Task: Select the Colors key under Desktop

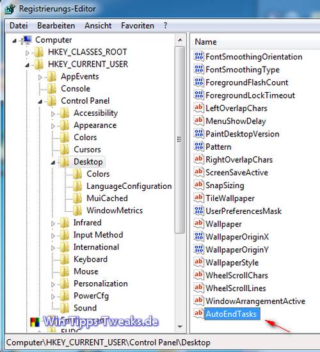Action: (98, 173)
